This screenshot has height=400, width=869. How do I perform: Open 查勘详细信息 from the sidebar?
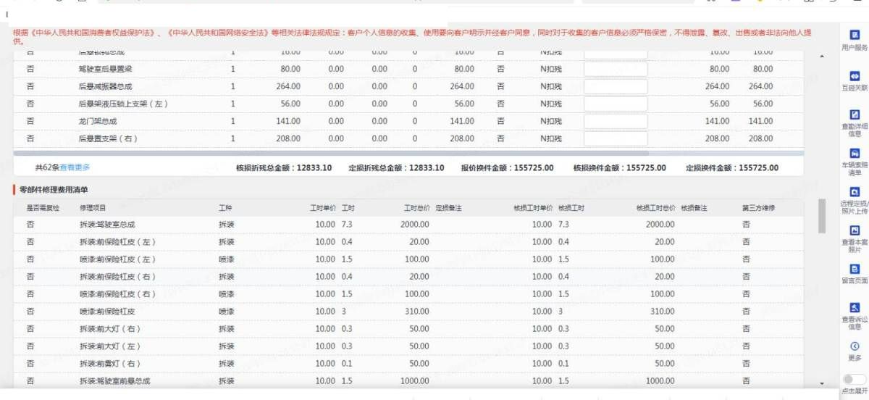pos(855,115)
